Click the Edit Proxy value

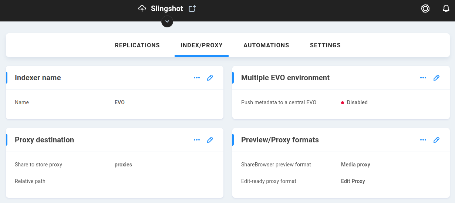353,181
